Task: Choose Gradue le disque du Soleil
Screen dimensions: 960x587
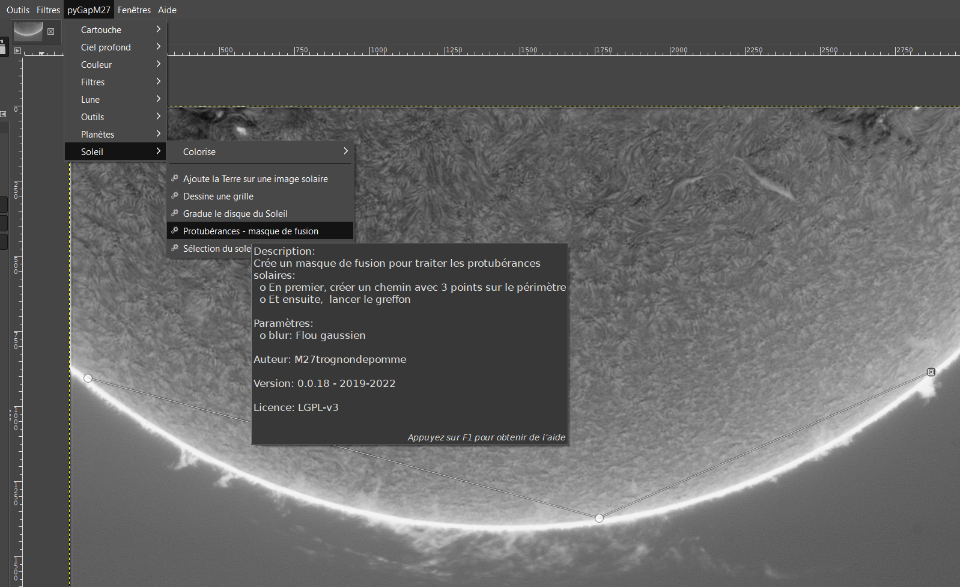Action: pyautogui.click(x=260, y=213)
